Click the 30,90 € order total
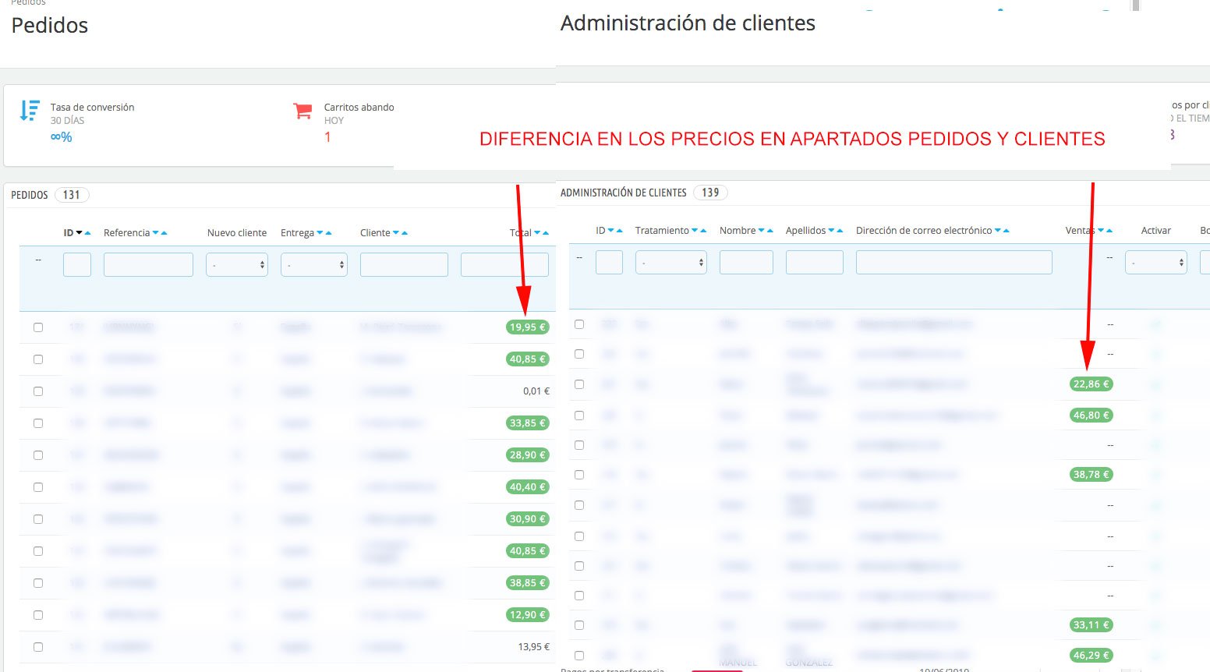 [x=528, y=519]
